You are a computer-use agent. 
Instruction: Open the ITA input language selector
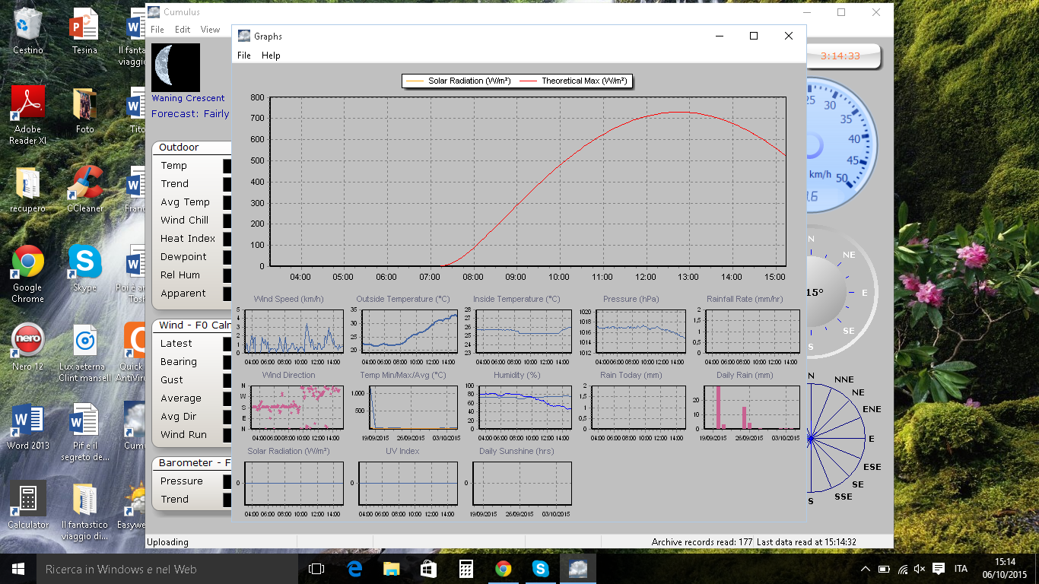961,569
